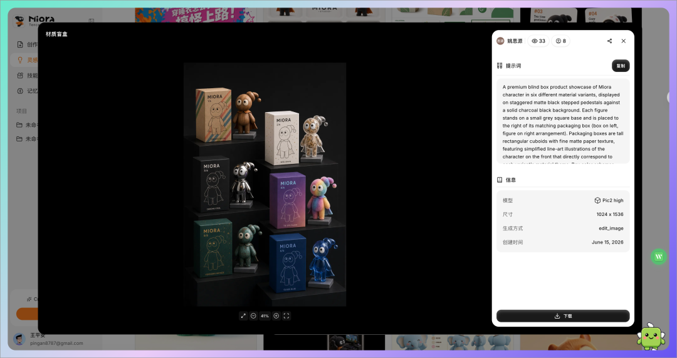Open author 姚思源's avatar
The height and width of the screenshot is (358, 677).
(x=500, y=41)
